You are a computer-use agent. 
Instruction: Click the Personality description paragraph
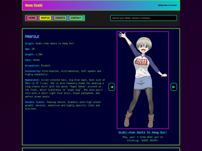click(x=63, y=73)
